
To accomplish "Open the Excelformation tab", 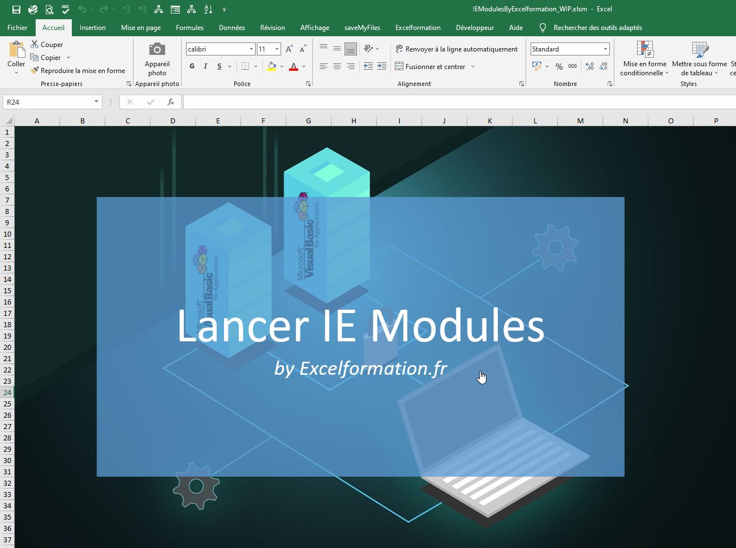I will coord(418,27).
